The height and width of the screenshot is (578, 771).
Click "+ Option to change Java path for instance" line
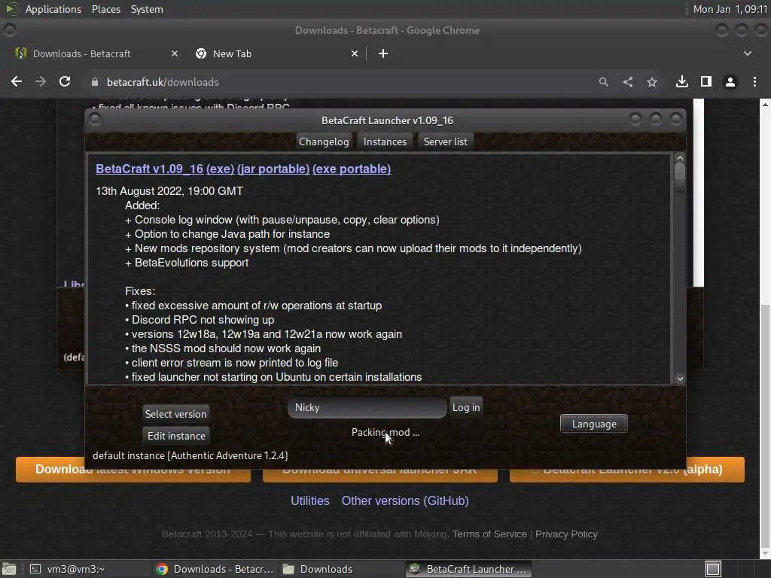227,234
